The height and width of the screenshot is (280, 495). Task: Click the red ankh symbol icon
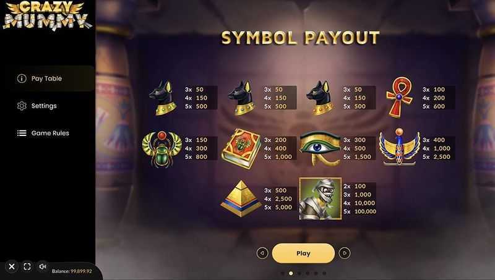pyautogui.click(x=399, y=97)
